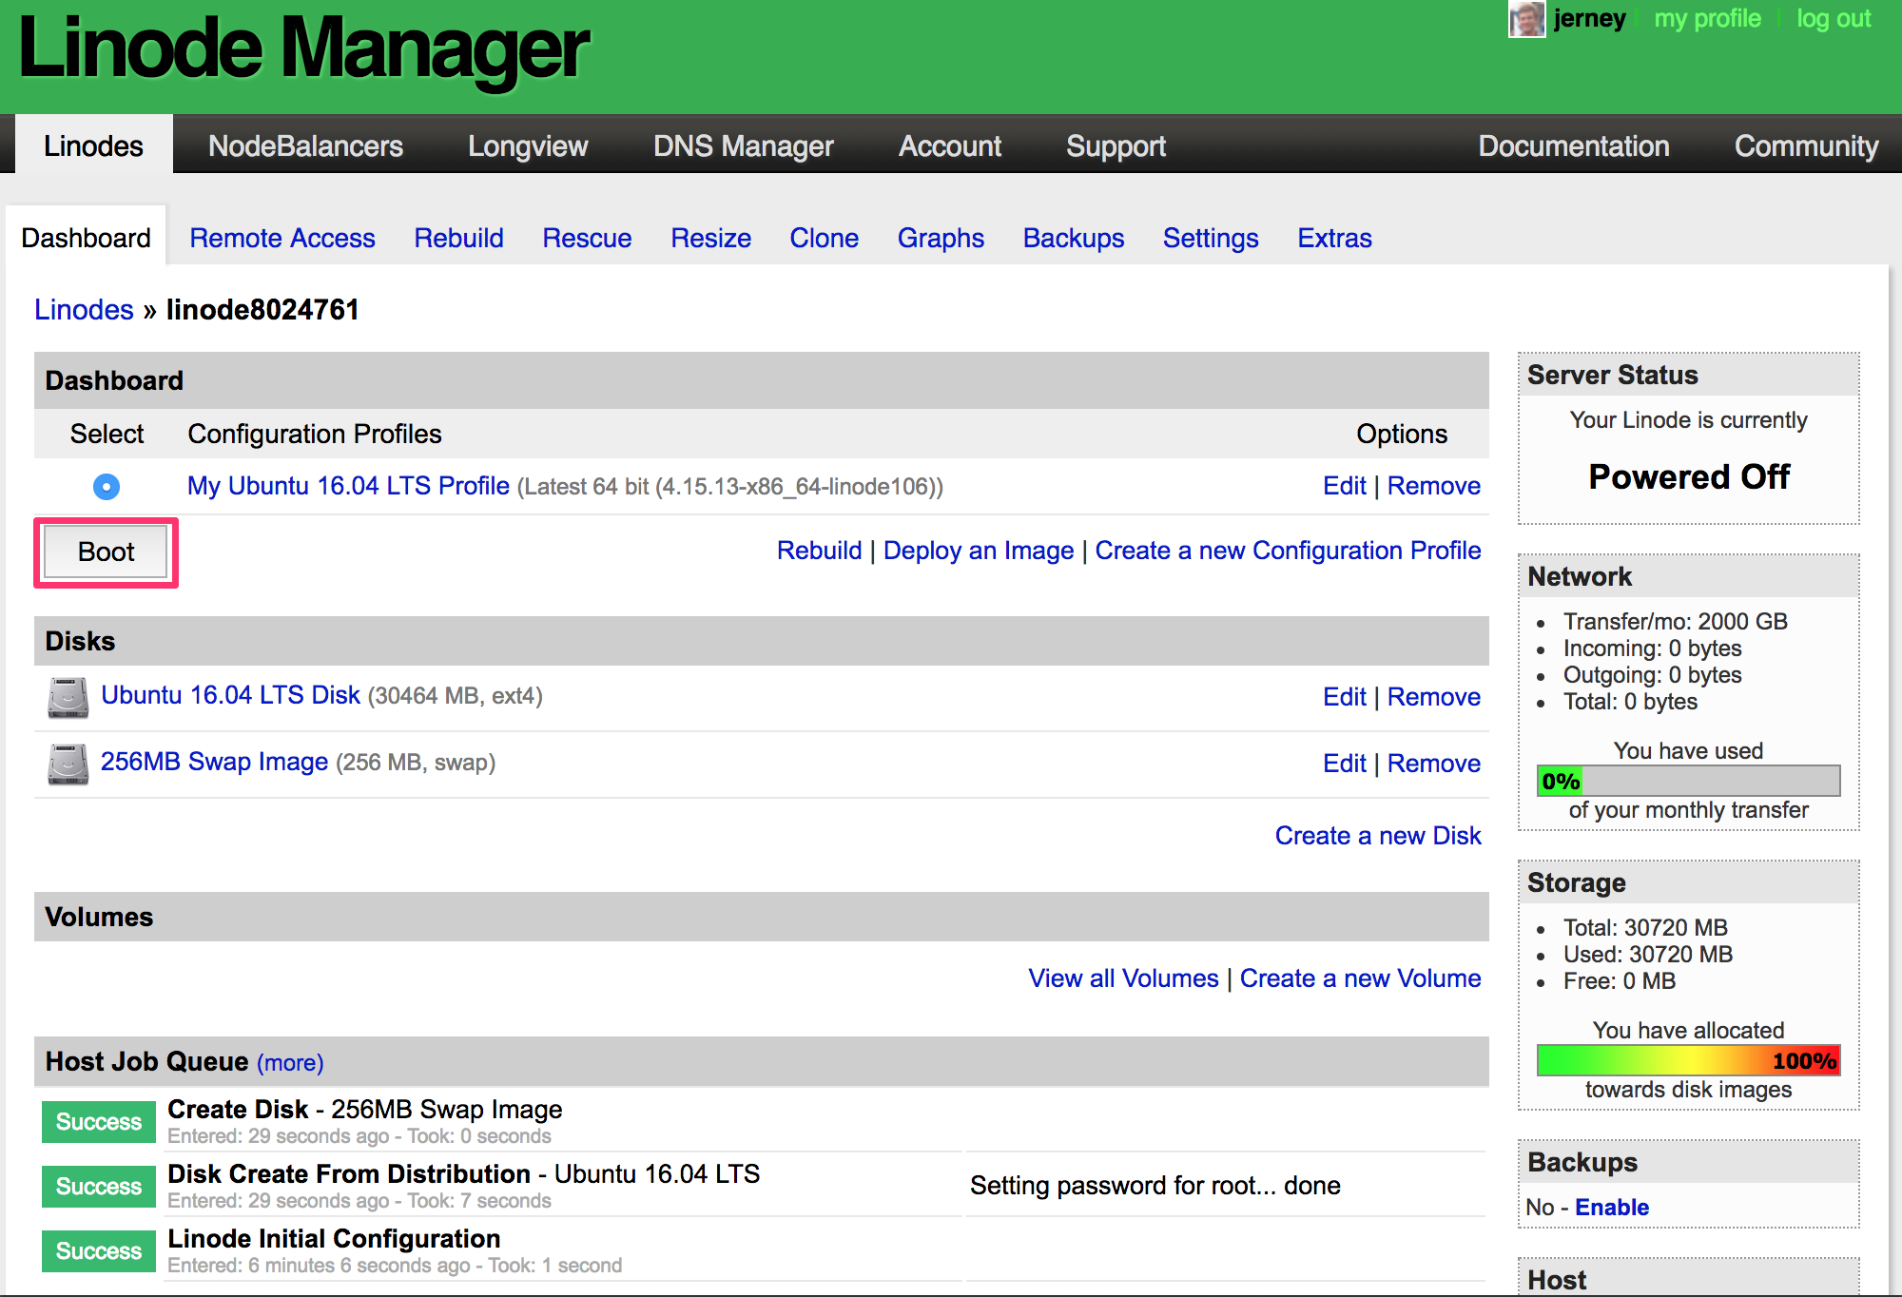Open the Rebuild sub-tab
1902x1297 pixels.
[x=458, y=238]
